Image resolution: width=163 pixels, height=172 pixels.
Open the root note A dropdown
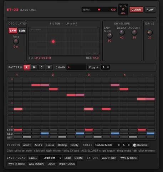click(126, 145)
